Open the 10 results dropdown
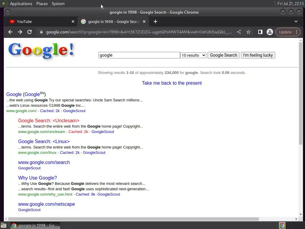 pyautogui.click(x=193, y=55)
